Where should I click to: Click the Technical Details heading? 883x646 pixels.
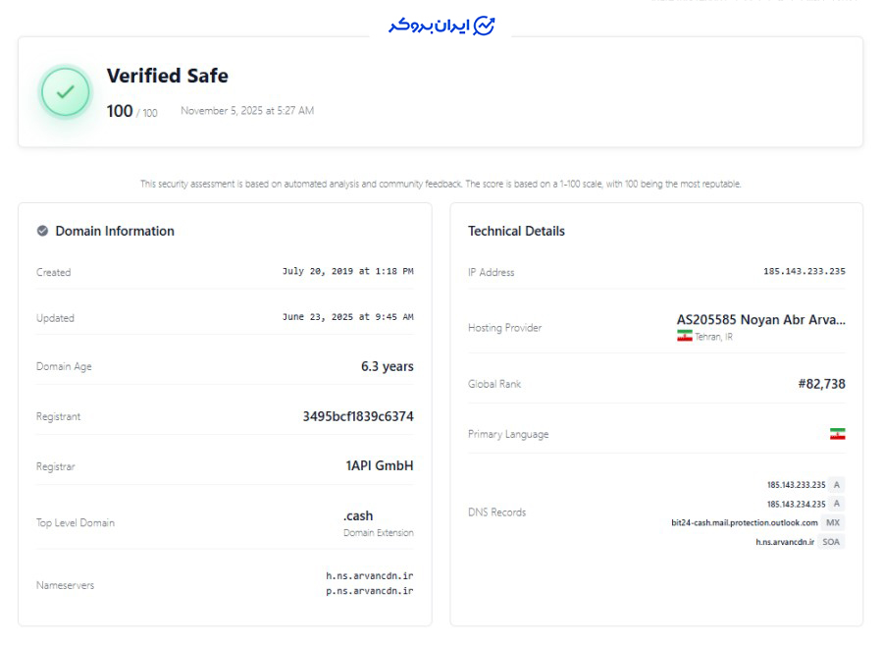point(516,231)
